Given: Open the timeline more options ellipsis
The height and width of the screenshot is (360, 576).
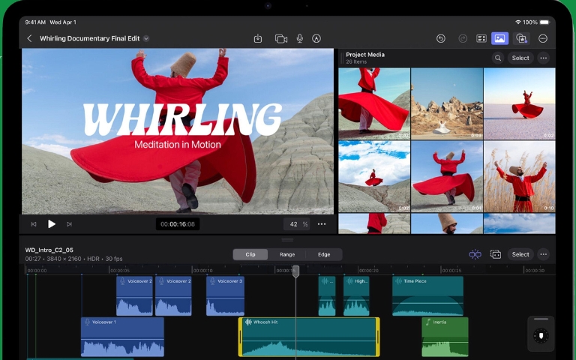Looking at the screenshot, I should [544, 254].
